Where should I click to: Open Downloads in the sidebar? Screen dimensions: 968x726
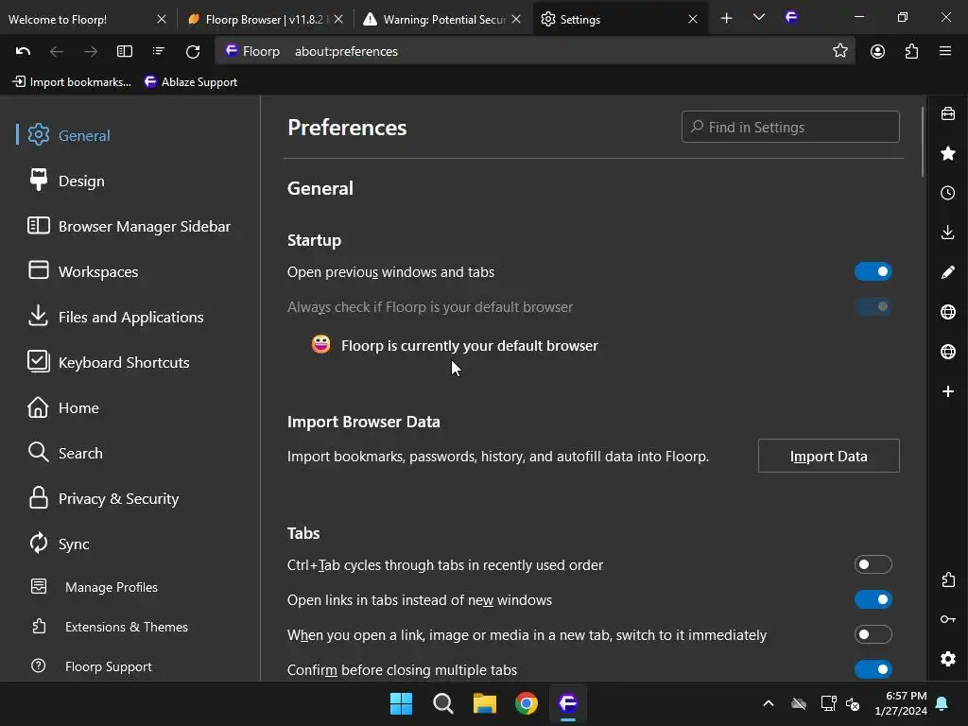tap(948, 233)
